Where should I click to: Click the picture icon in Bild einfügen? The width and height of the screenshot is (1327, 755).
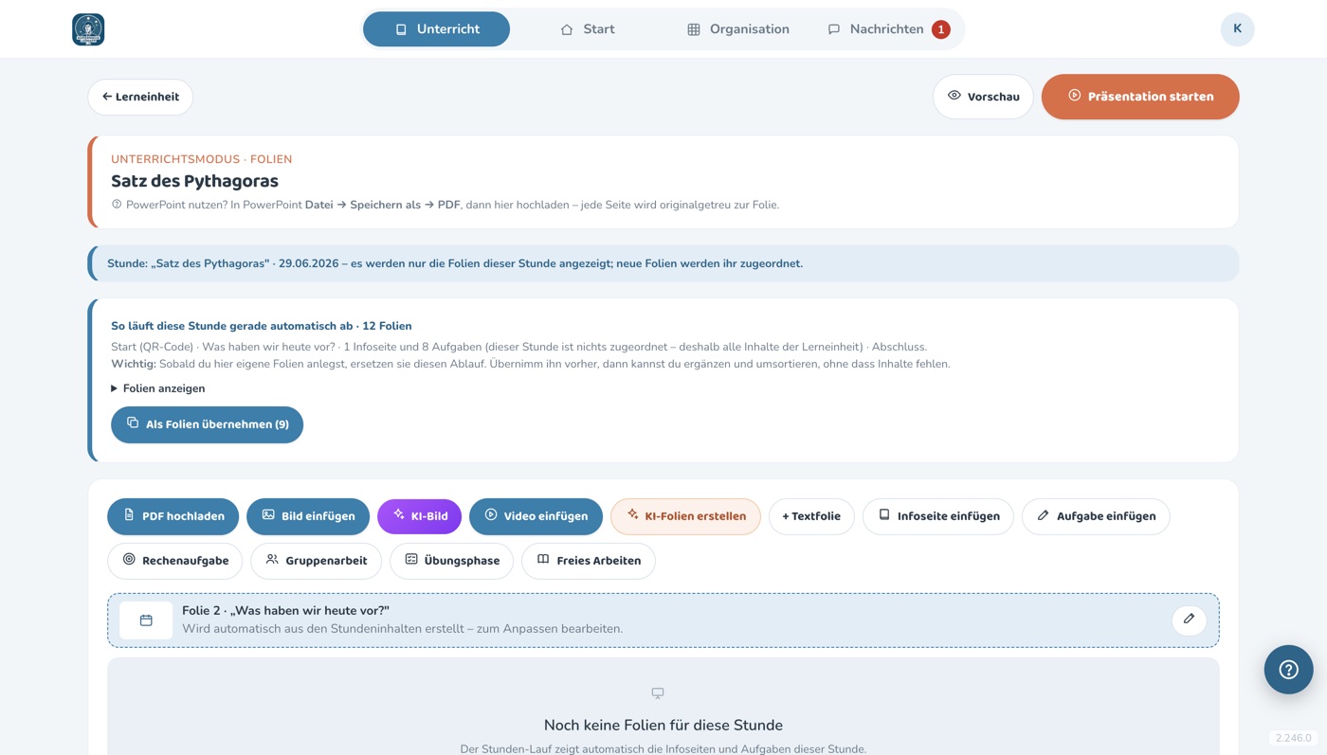(268, 515)
